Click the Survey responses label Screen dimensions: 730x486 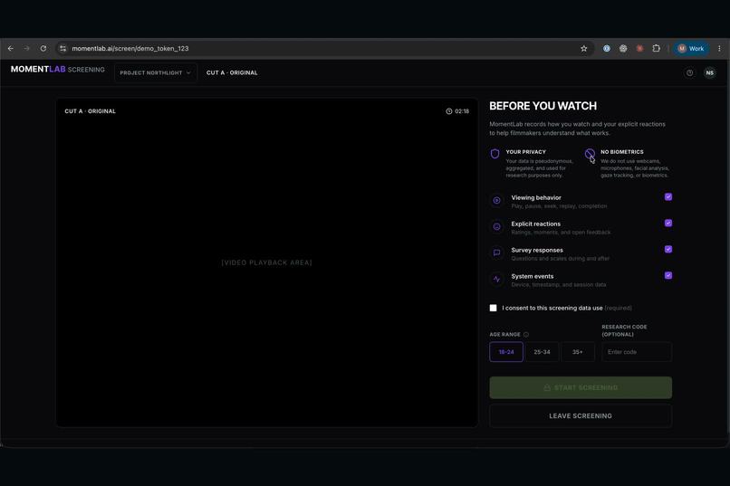(537, 250)
